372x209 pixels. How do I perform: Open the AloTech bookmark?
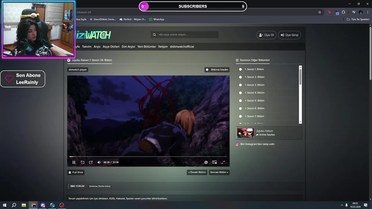(x=132, y=19)
